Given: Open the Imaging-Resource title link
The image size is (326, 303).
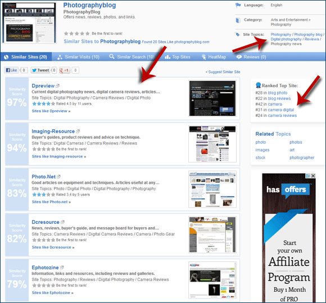Looking at the screenshot, I should [x=53, y=131].
